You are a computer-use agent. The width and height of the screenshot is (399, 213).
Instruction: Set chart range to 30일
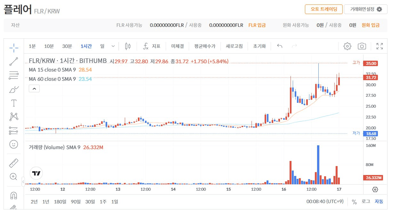tap(90, 202)
